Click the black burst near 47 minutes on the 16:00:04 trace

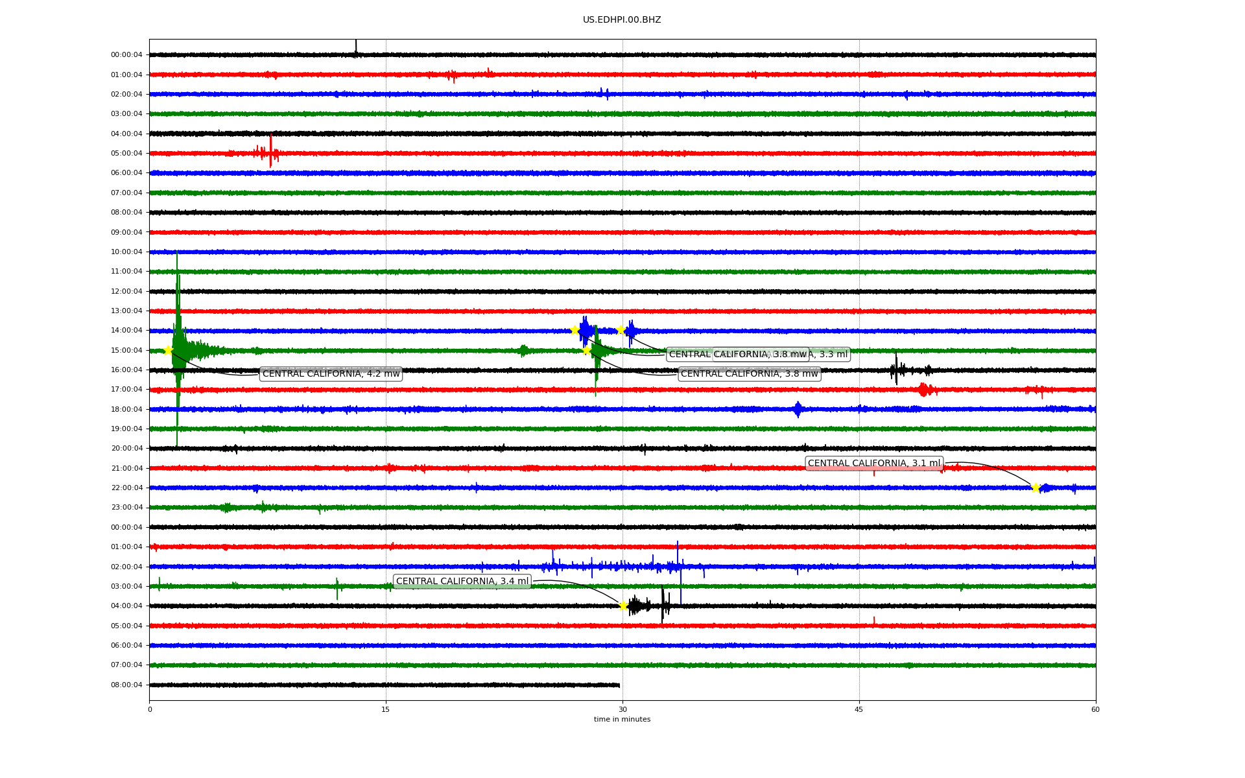[896, 370]
